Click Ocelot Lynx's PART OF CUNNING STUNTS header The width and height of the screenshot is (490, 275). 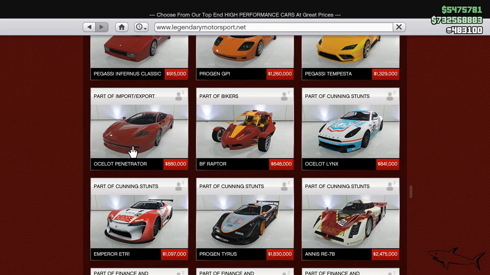[337, 96]
